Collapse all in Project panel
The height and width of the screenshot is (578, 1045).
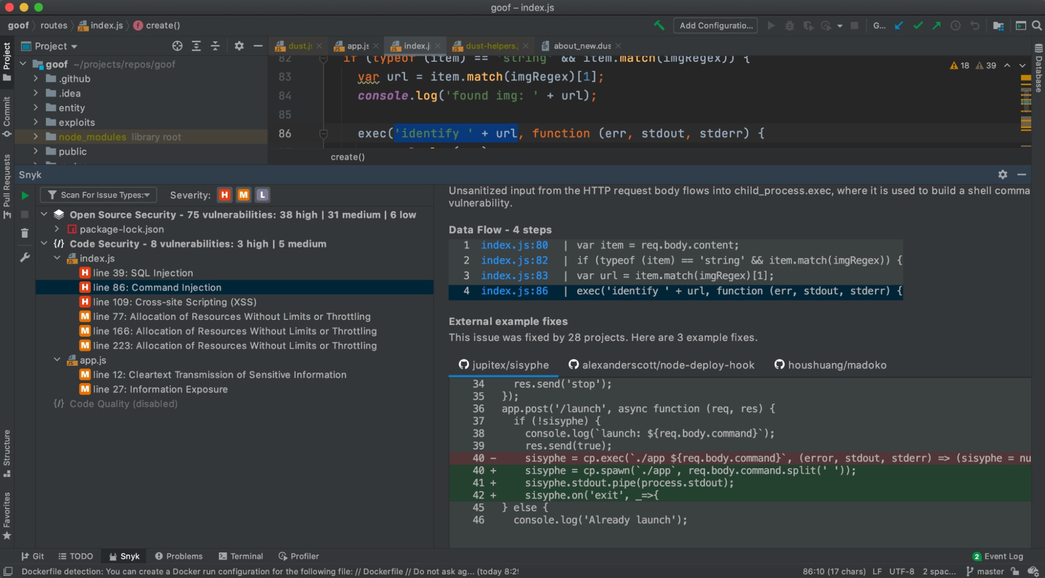[215, 46]
